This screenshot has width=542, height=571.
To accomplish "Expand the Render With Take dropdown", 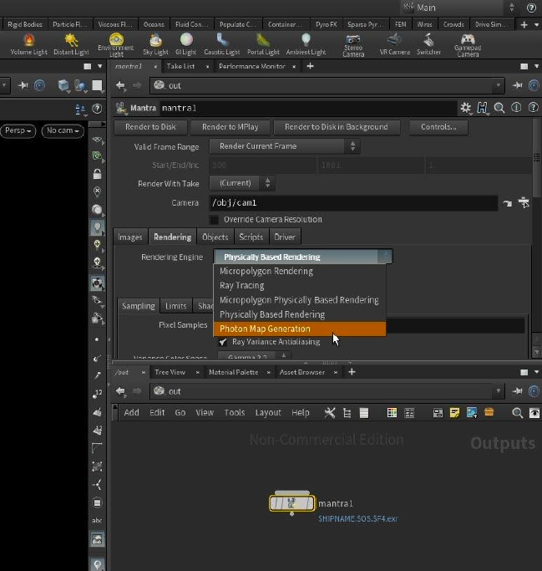I will point(243,183).
